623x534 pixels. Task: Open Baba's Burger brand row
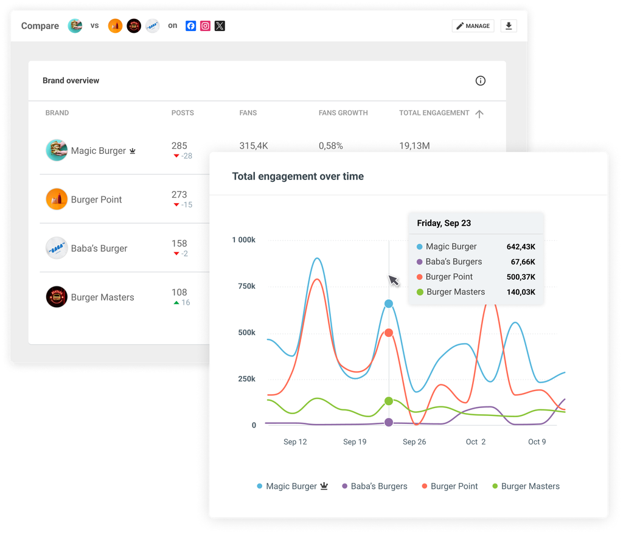[99, 249]
